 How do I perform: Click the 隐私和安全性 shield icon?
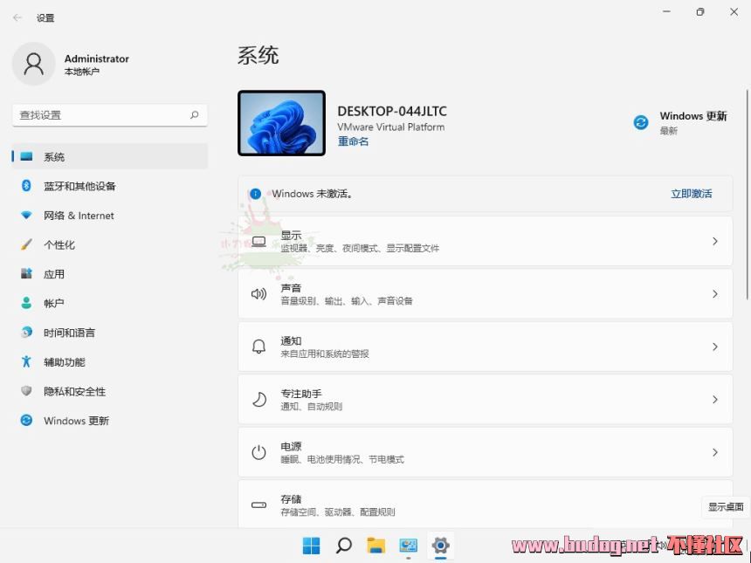pyautogui.click(x=26, y=391)
